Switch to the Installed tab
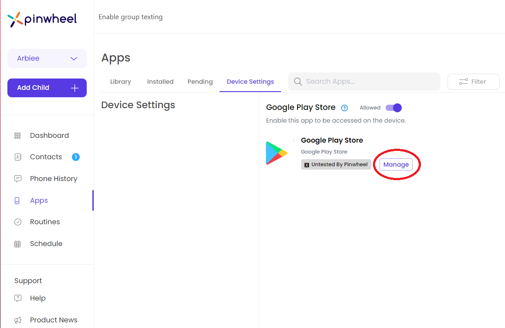This screenshot has height=328, width=505. (x=160, y=81)
